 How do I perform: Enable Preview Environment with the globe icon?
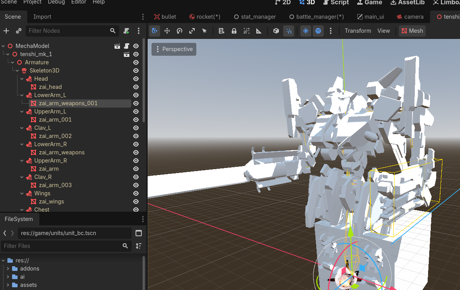318,31
